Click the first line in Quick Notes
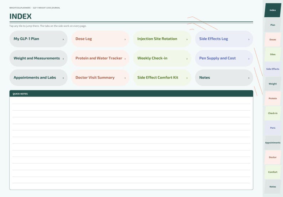The width and height of the screenshot is (283, 197). (132, 101)
